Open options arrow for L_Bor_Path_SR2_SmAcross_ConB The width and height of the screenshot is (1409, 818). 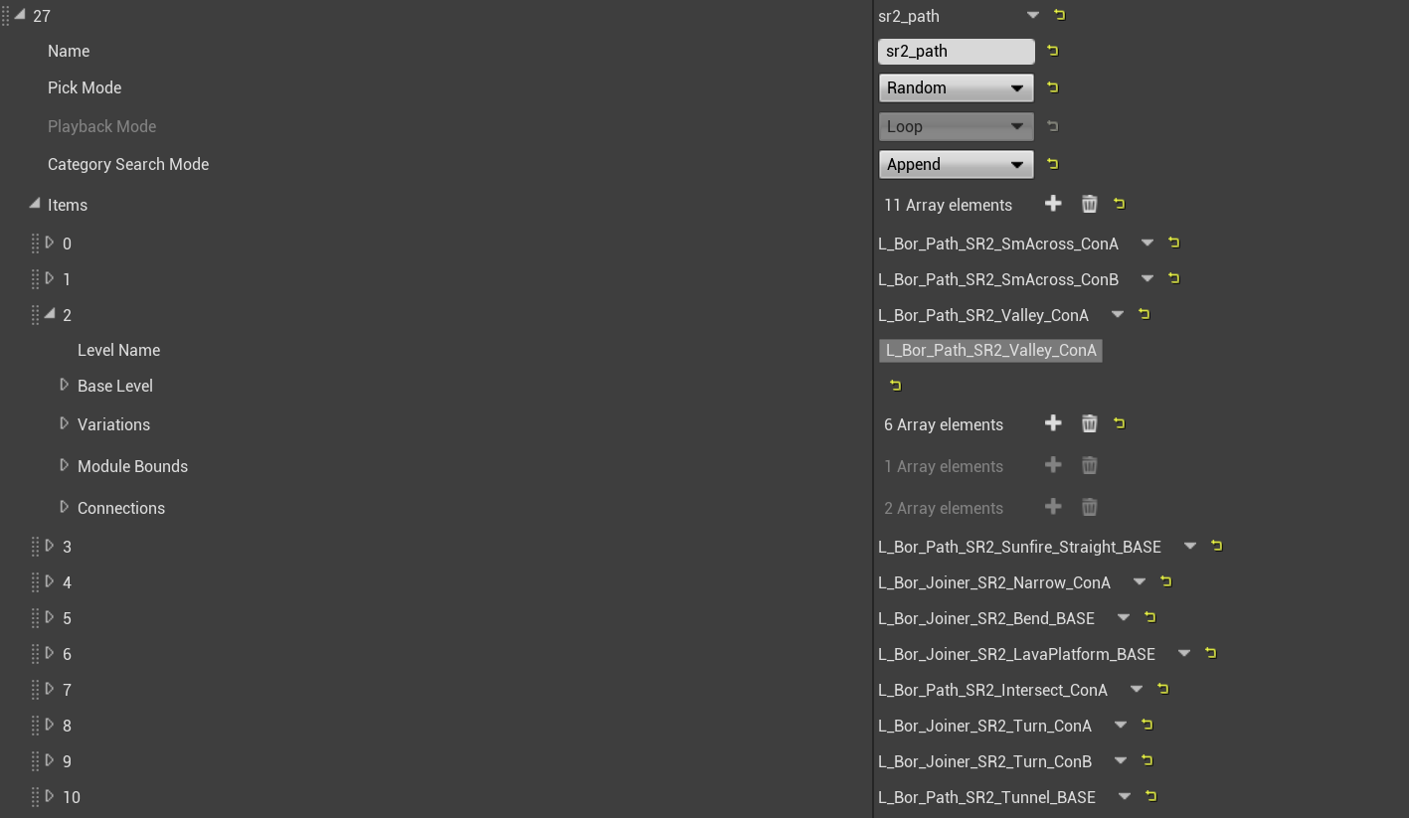coord(1147,278)
